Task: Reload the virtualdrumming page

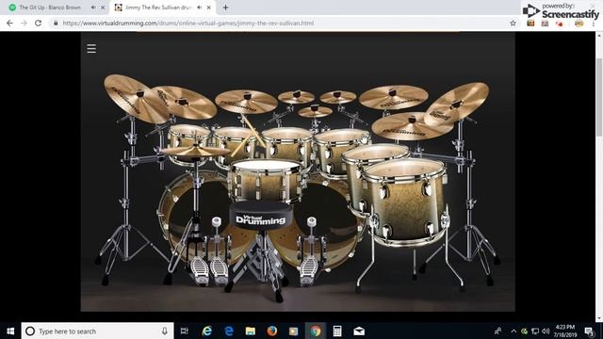Action: tap(38, 23)
